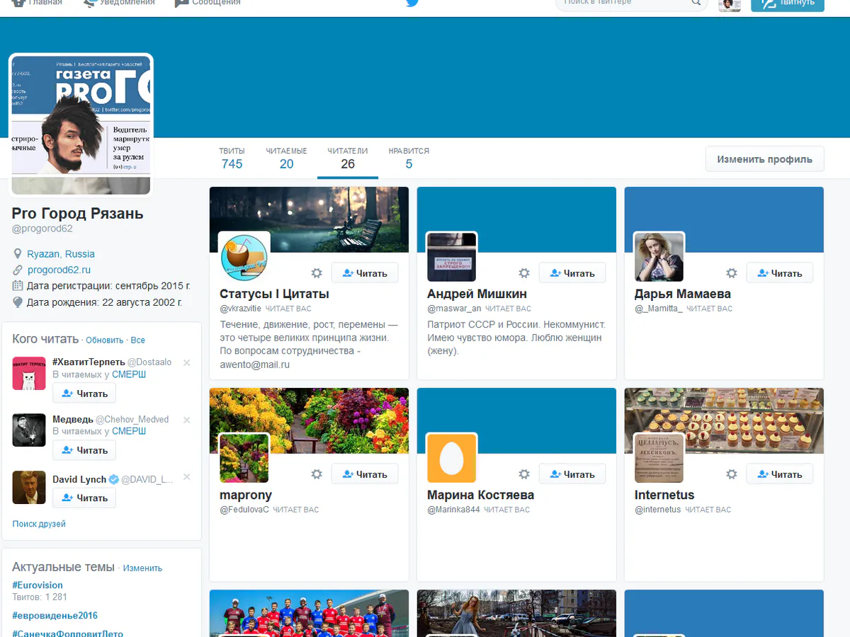Click СМЕРШ link under Медведь

pos(129,431)
